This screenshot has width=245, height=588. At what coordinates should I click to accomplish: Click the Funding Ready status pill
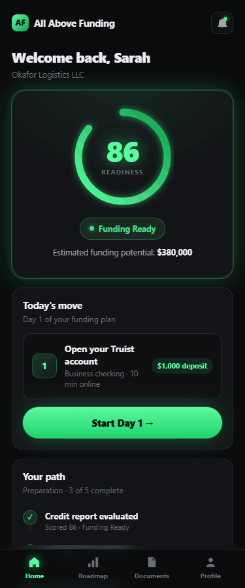coord(122,229)
